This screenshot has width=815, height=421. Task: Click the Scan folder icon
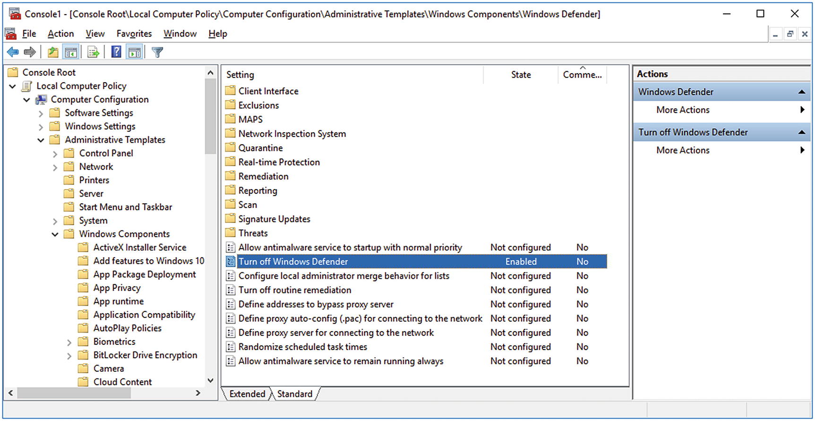tap(230, 204)
